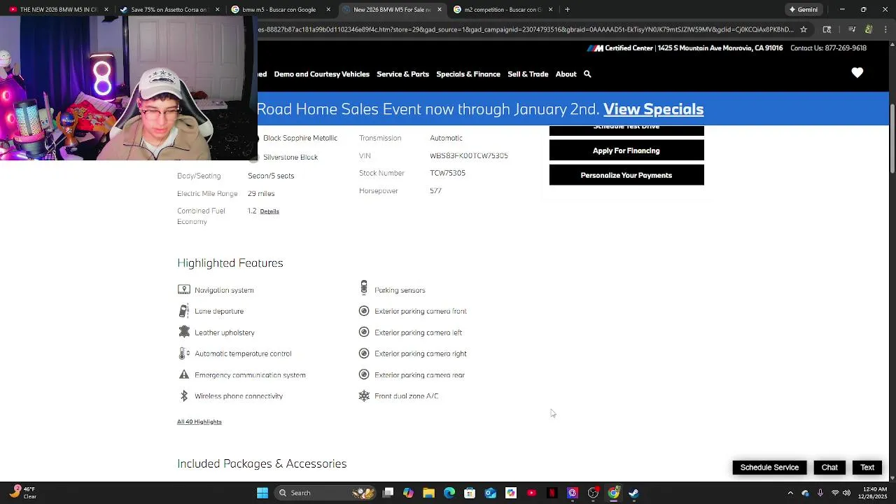Open a new browser tab
The image size is (896, 504).
click(x=567, y=9)
